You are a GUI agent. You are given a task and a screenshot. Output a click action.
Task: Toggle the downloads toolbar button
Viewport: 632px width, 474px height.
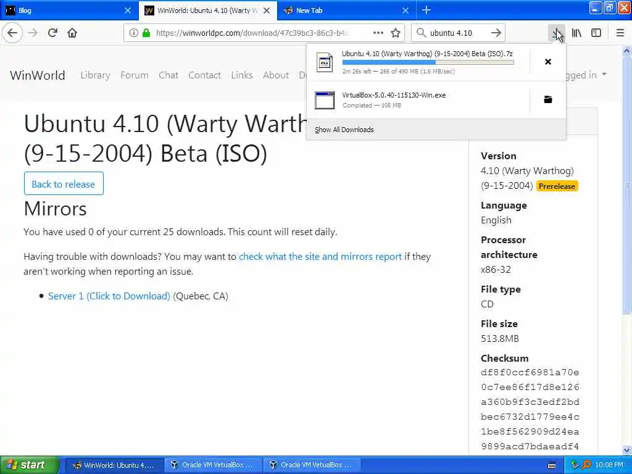click(x=557, y=33)
